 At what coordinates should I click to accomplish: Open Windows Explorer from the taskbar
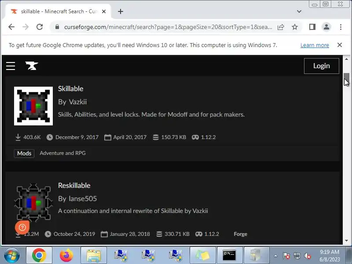pos(94,255)
